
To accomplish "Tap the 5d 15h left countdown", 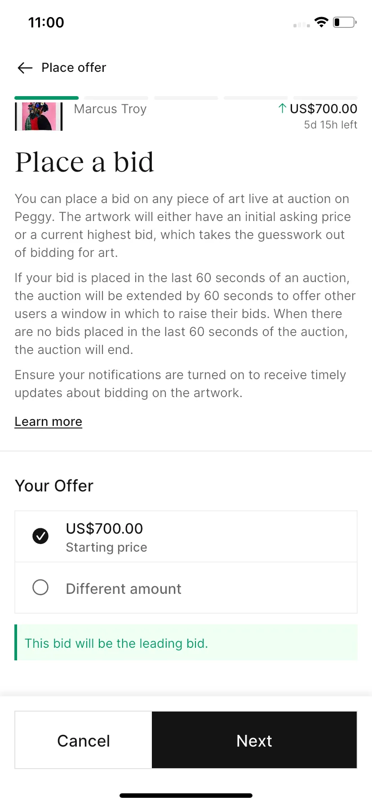I will [x=331, y=125].
